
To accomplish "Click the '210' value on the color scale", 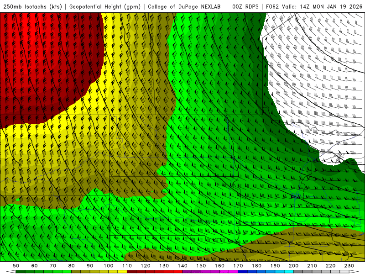I will [x=312, y=266].
